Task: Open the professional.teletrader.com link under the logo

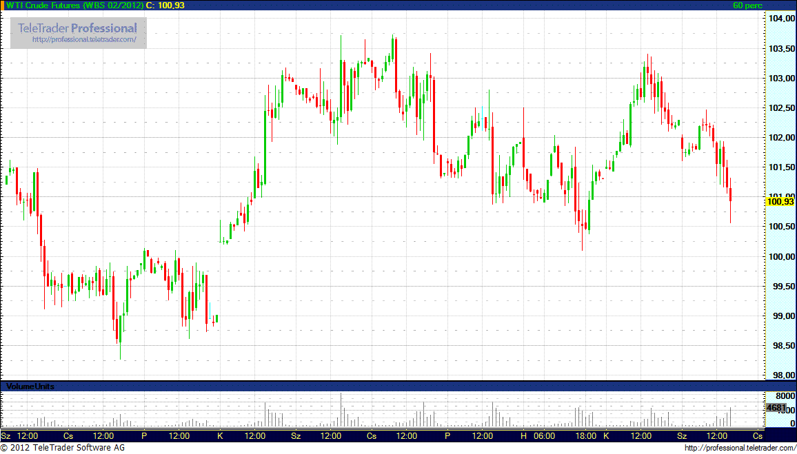Action: coord(89,40)
